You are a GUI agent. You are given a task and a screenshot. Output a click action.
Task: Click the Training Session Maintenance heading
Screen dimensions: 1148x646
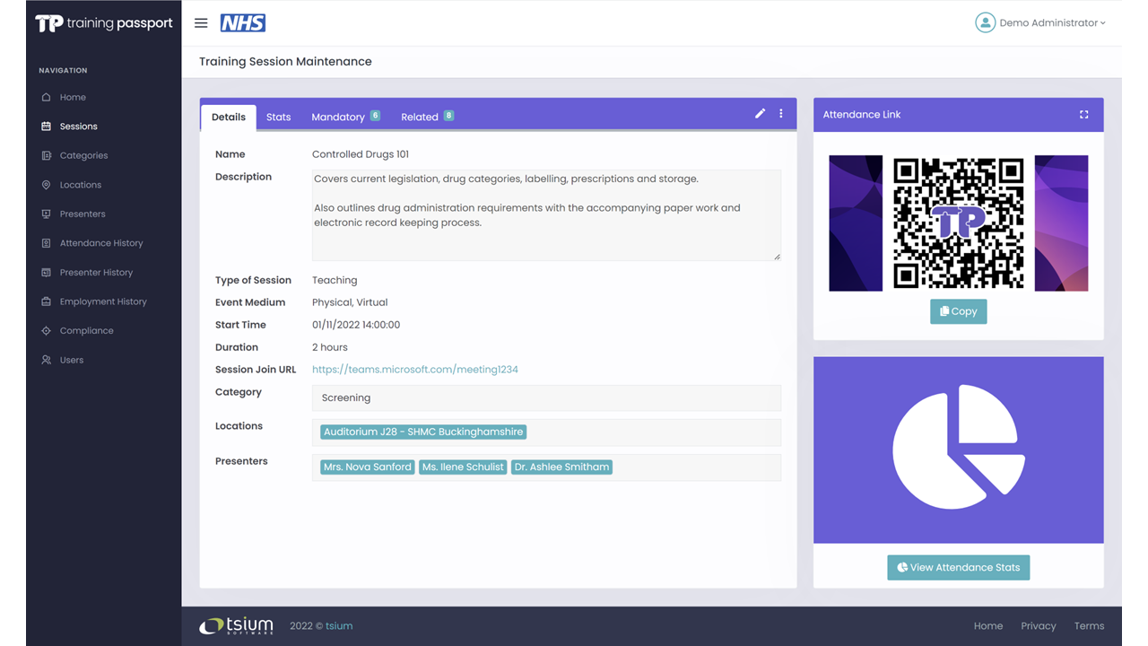click(x=285, y=62)
